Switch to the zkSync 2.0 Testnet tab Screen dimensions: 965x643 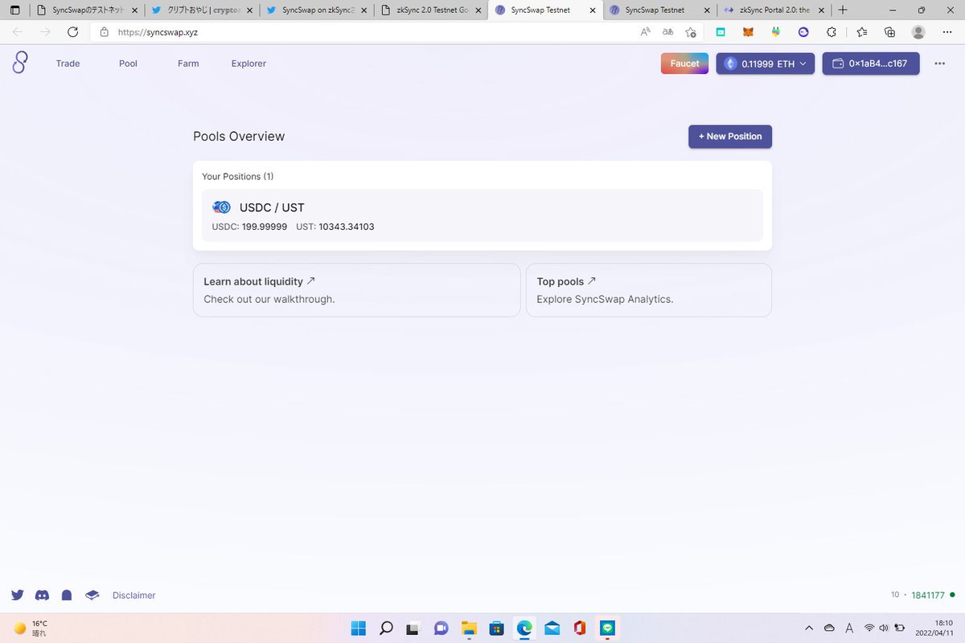point(432,10)
